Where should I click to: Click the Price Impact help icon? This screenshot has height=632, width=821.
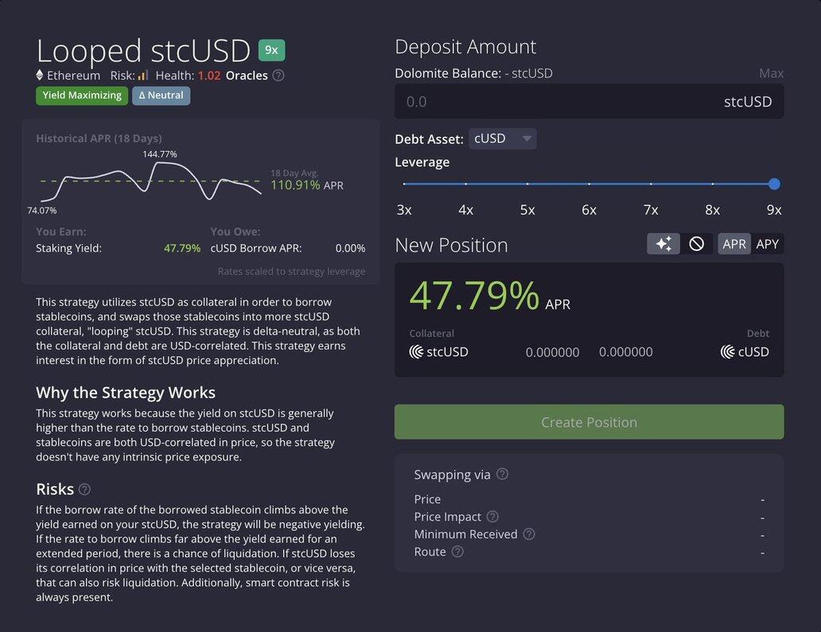click(x=492, y=517)
